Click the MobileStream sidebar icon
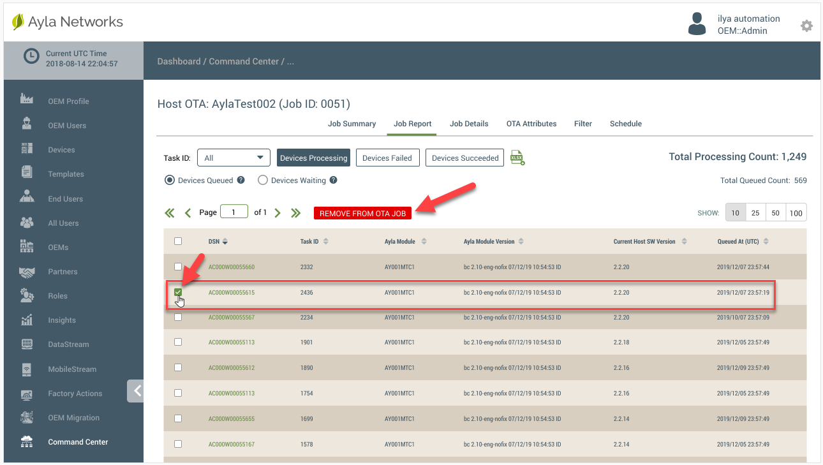 coord(27,369)
